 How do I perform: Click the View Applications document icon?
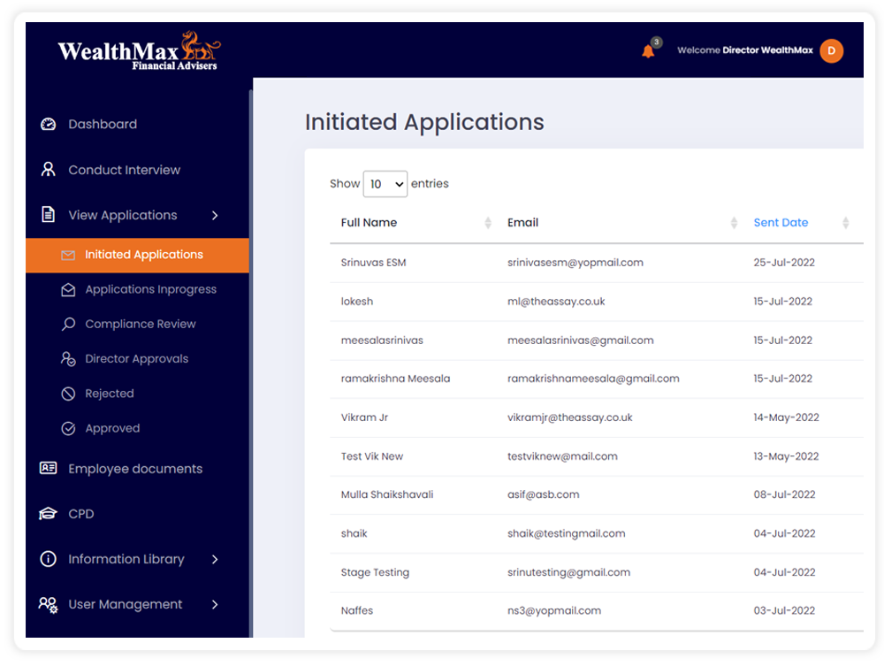tap(49, 215)
